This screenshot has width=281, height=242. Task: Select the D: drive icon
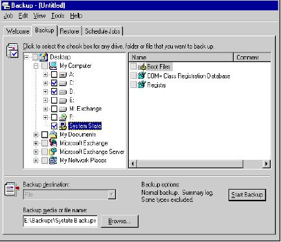[x=63, y=92]
